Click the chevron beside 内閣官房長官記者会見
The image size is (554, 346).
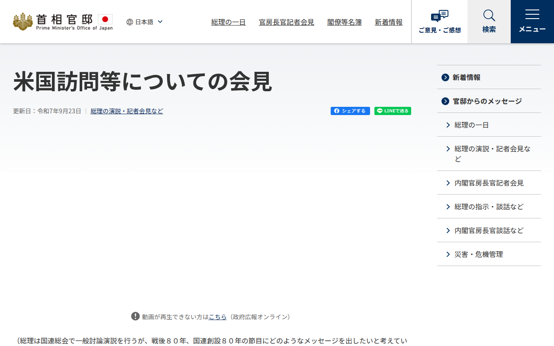coord(448,183)
